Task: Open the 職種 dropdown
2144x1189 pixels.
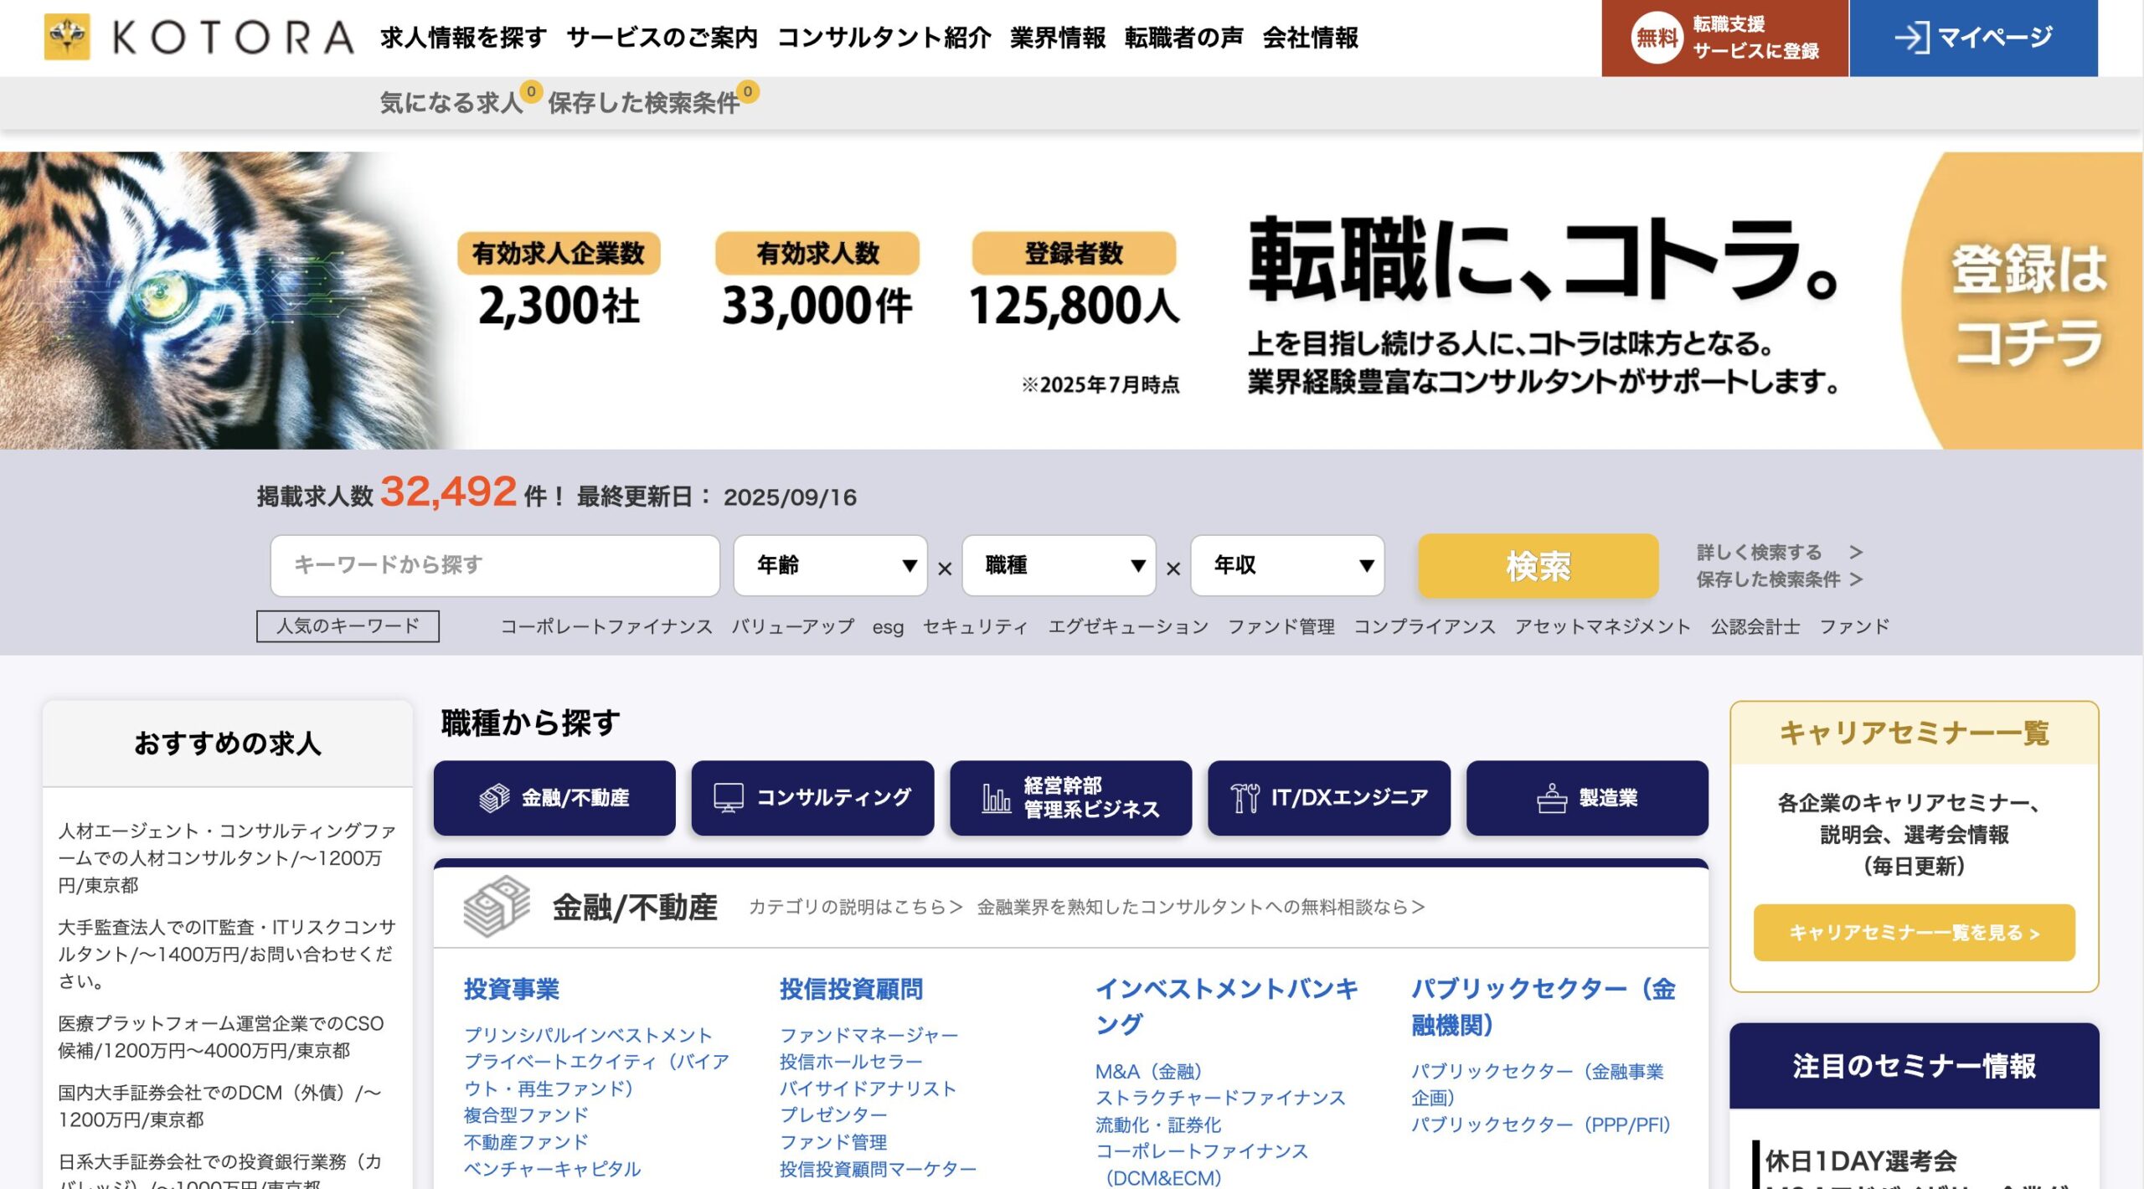Action: [1059, 565]
